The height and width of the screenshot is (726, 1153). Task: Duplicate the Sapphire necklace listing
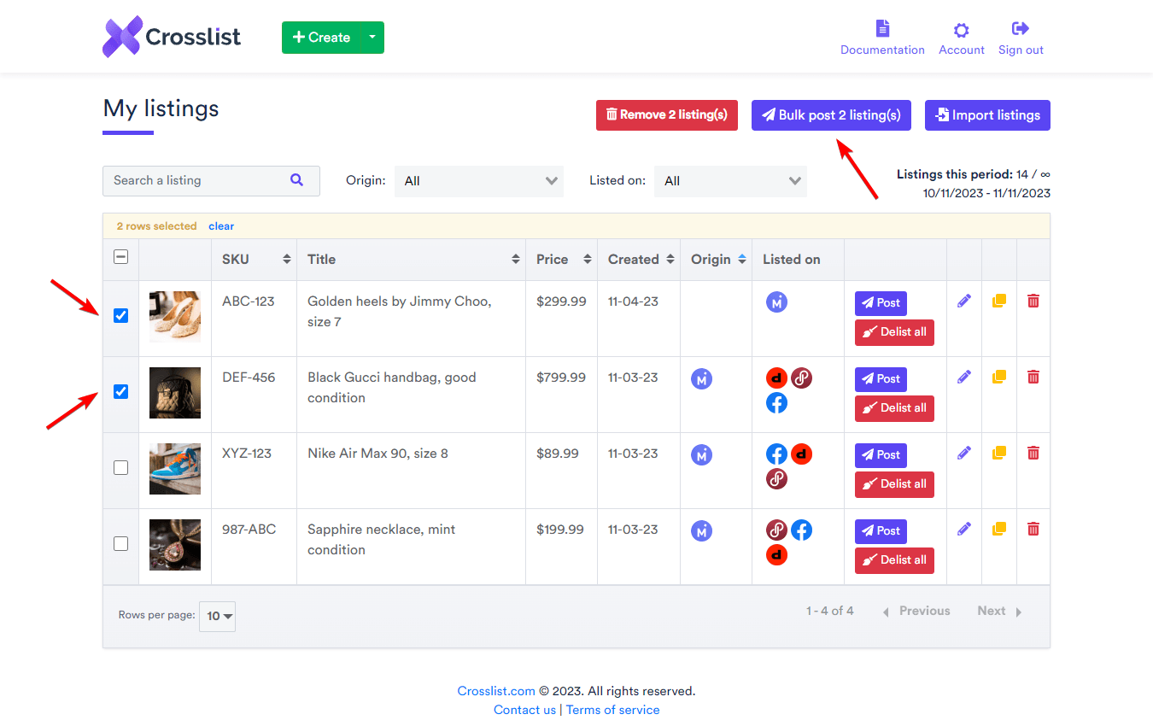pos(998,529)
